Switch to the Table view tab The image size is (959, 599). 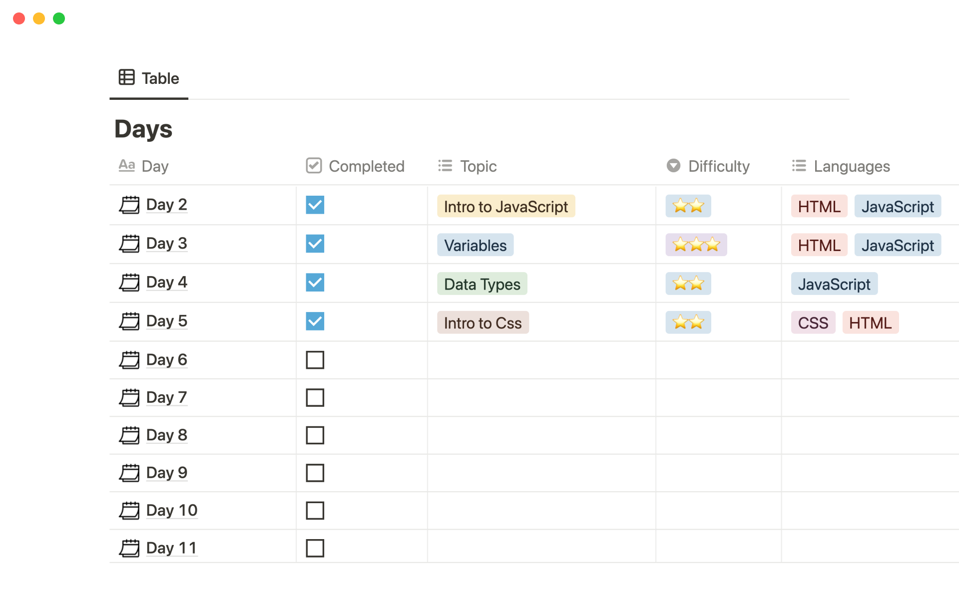149,78
